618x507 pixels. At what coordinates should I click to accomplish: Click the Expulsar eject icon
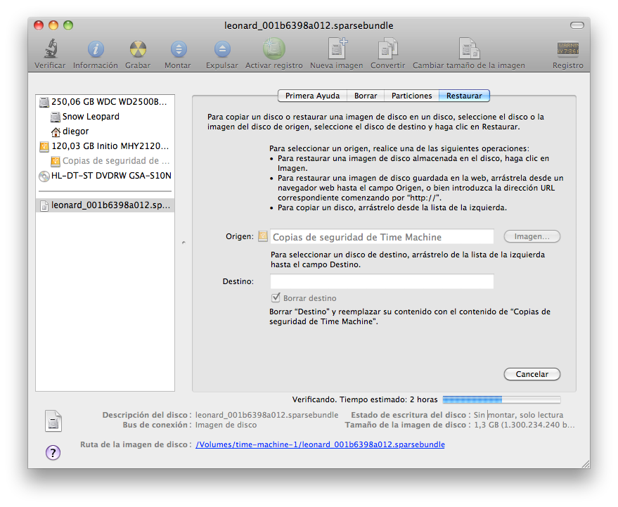(x=222, y=49)
